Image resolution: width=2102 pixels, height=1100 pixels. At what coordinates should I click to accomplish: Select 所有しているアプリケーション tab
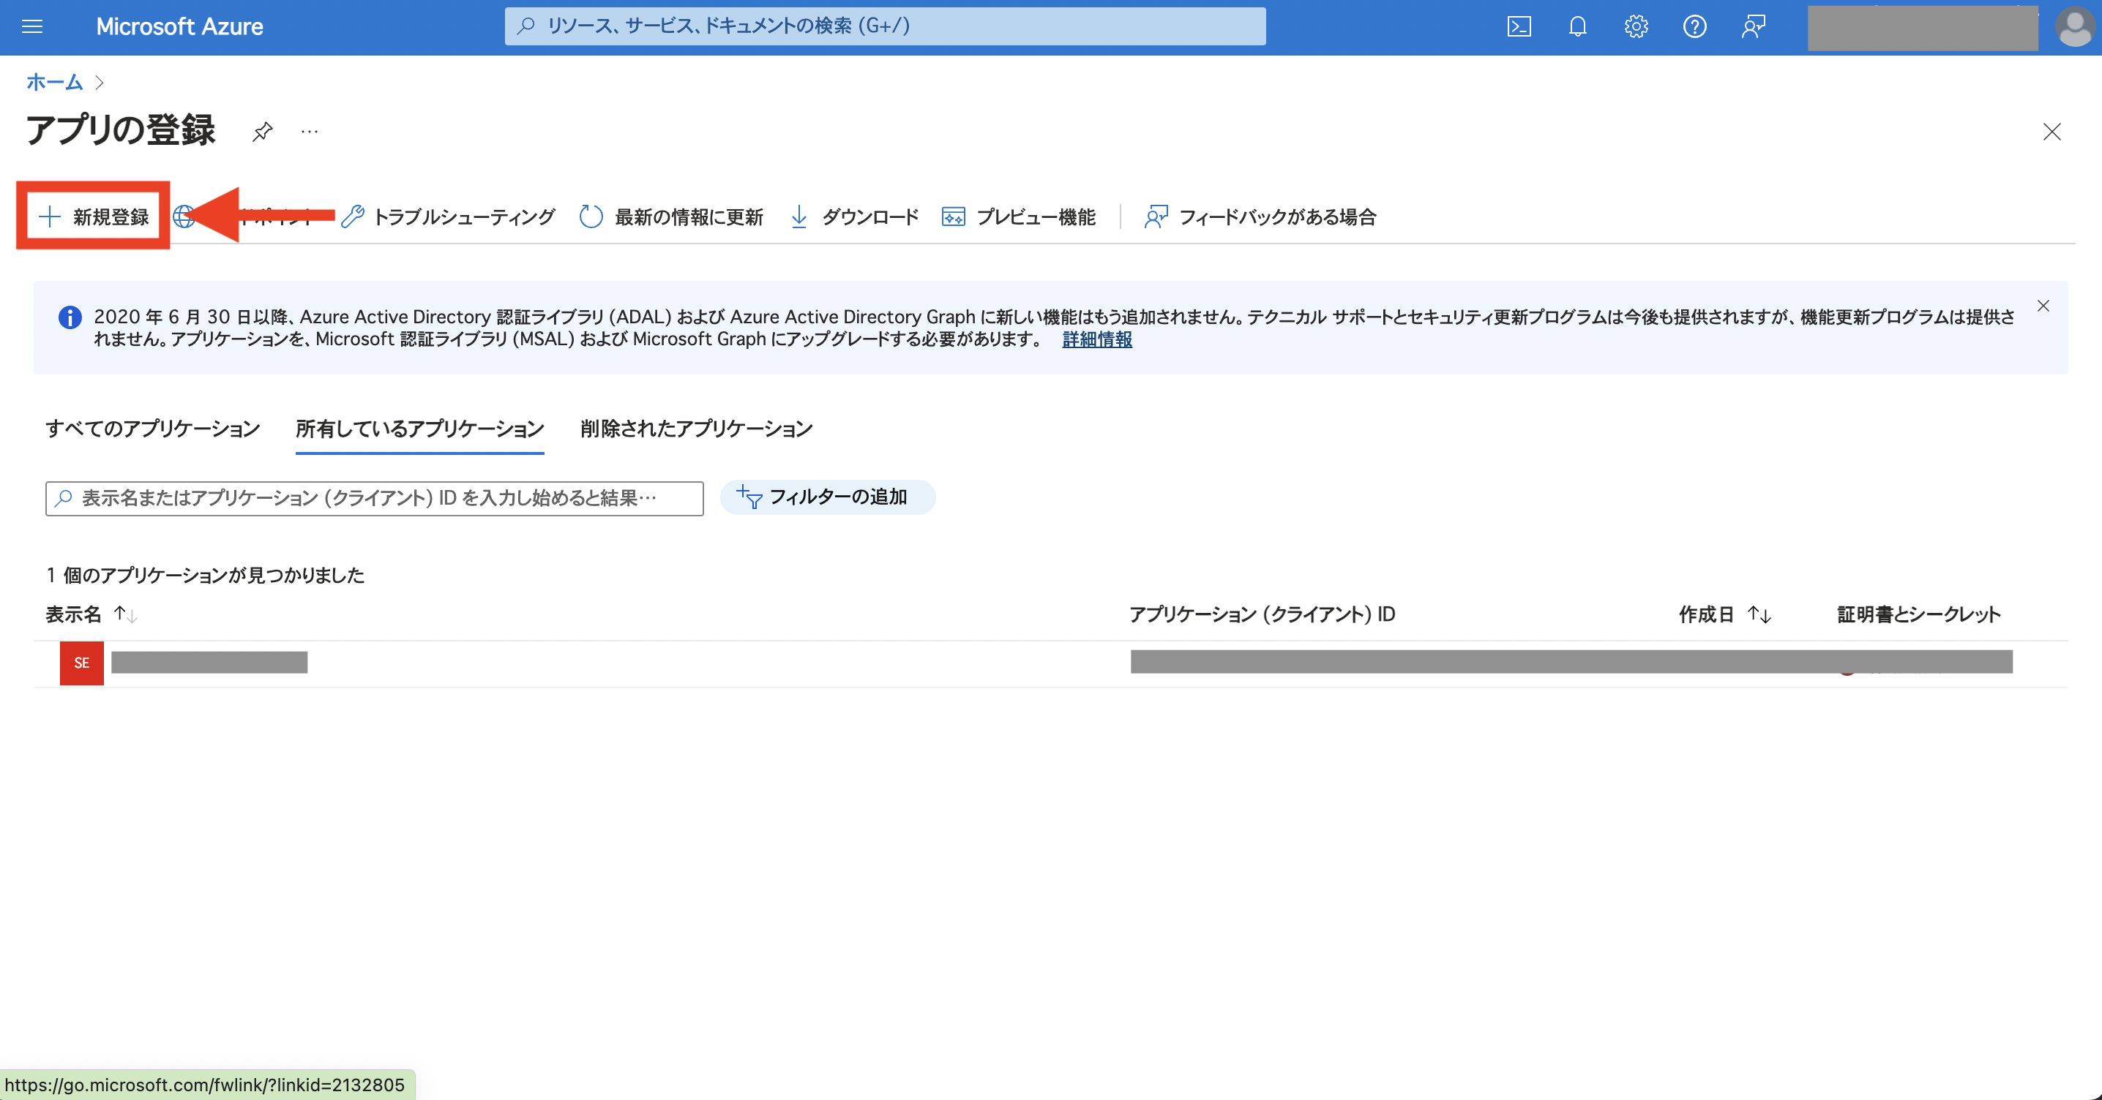[419, 429]
